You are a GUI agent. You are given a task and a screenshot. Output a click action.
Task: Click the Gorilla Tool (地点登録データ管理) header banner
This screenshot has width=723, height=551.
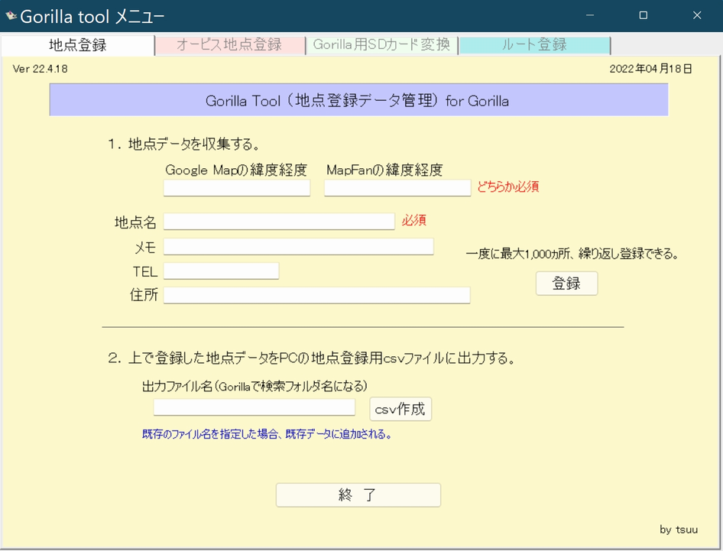coord(358,101)
